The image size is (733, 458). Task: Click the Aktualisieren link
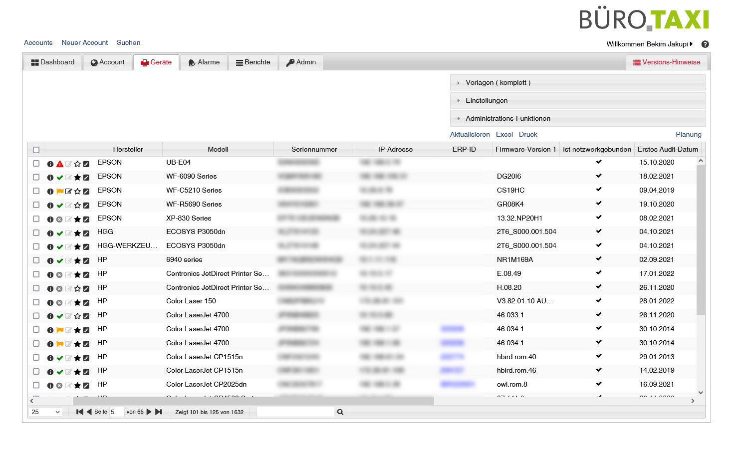pyautogui.click(x=470, y=135)
